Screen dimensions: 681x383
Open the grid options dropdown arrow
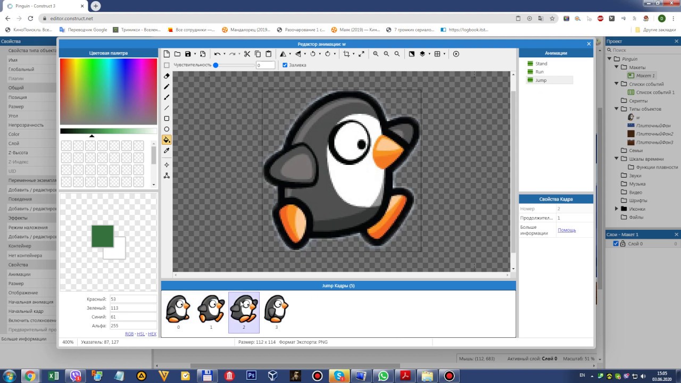pyautogui.click(x=444, y=54)
